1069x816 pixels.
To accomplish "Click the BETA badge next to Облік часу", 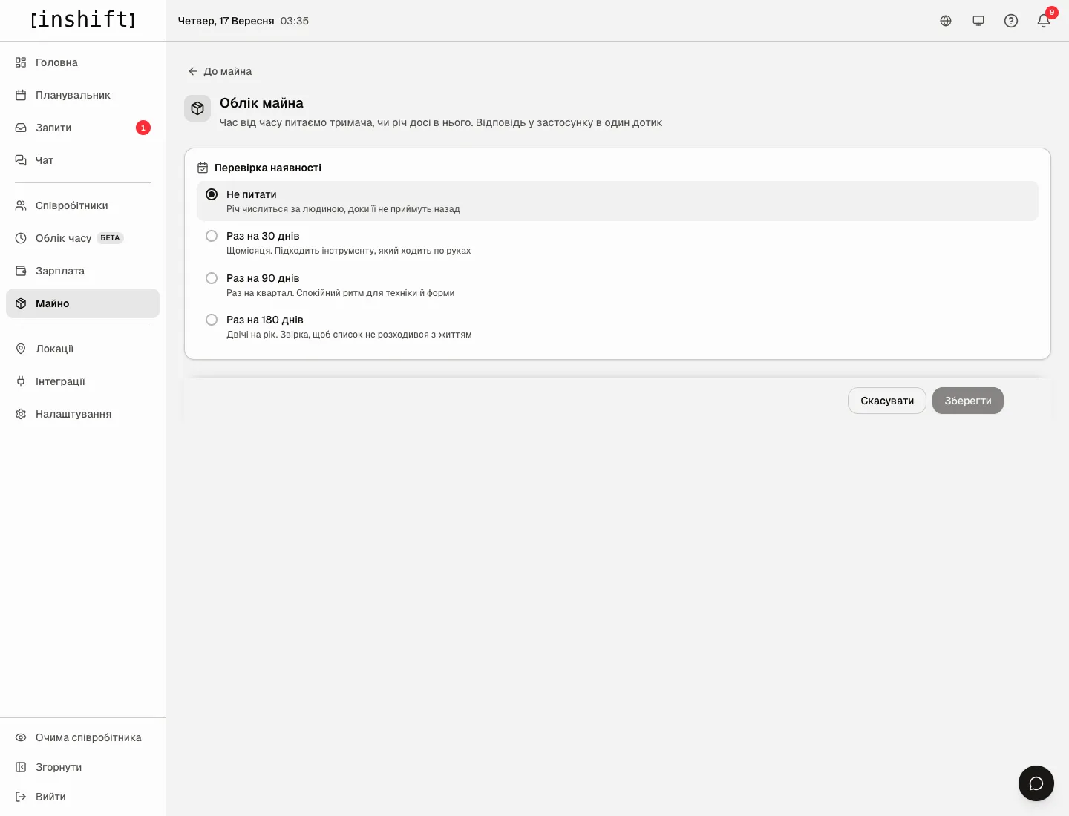I will point(110,238).
